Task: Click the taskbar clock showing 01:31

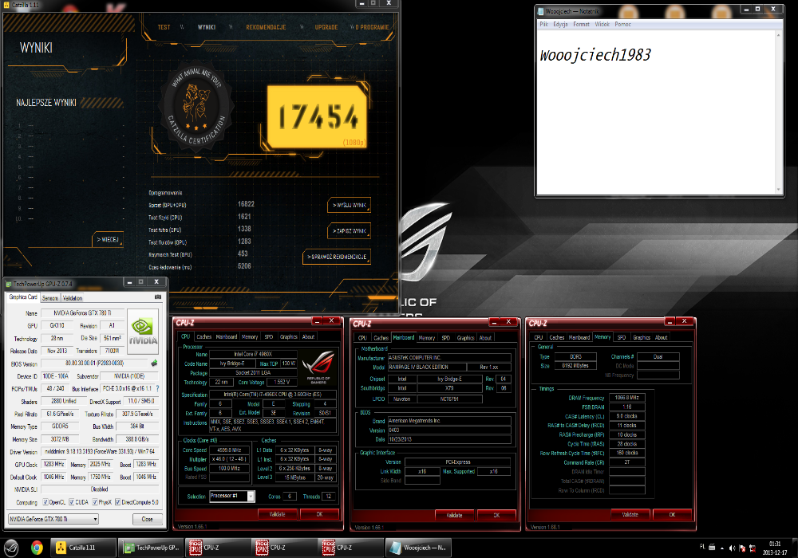Action: tap(774, 548)
